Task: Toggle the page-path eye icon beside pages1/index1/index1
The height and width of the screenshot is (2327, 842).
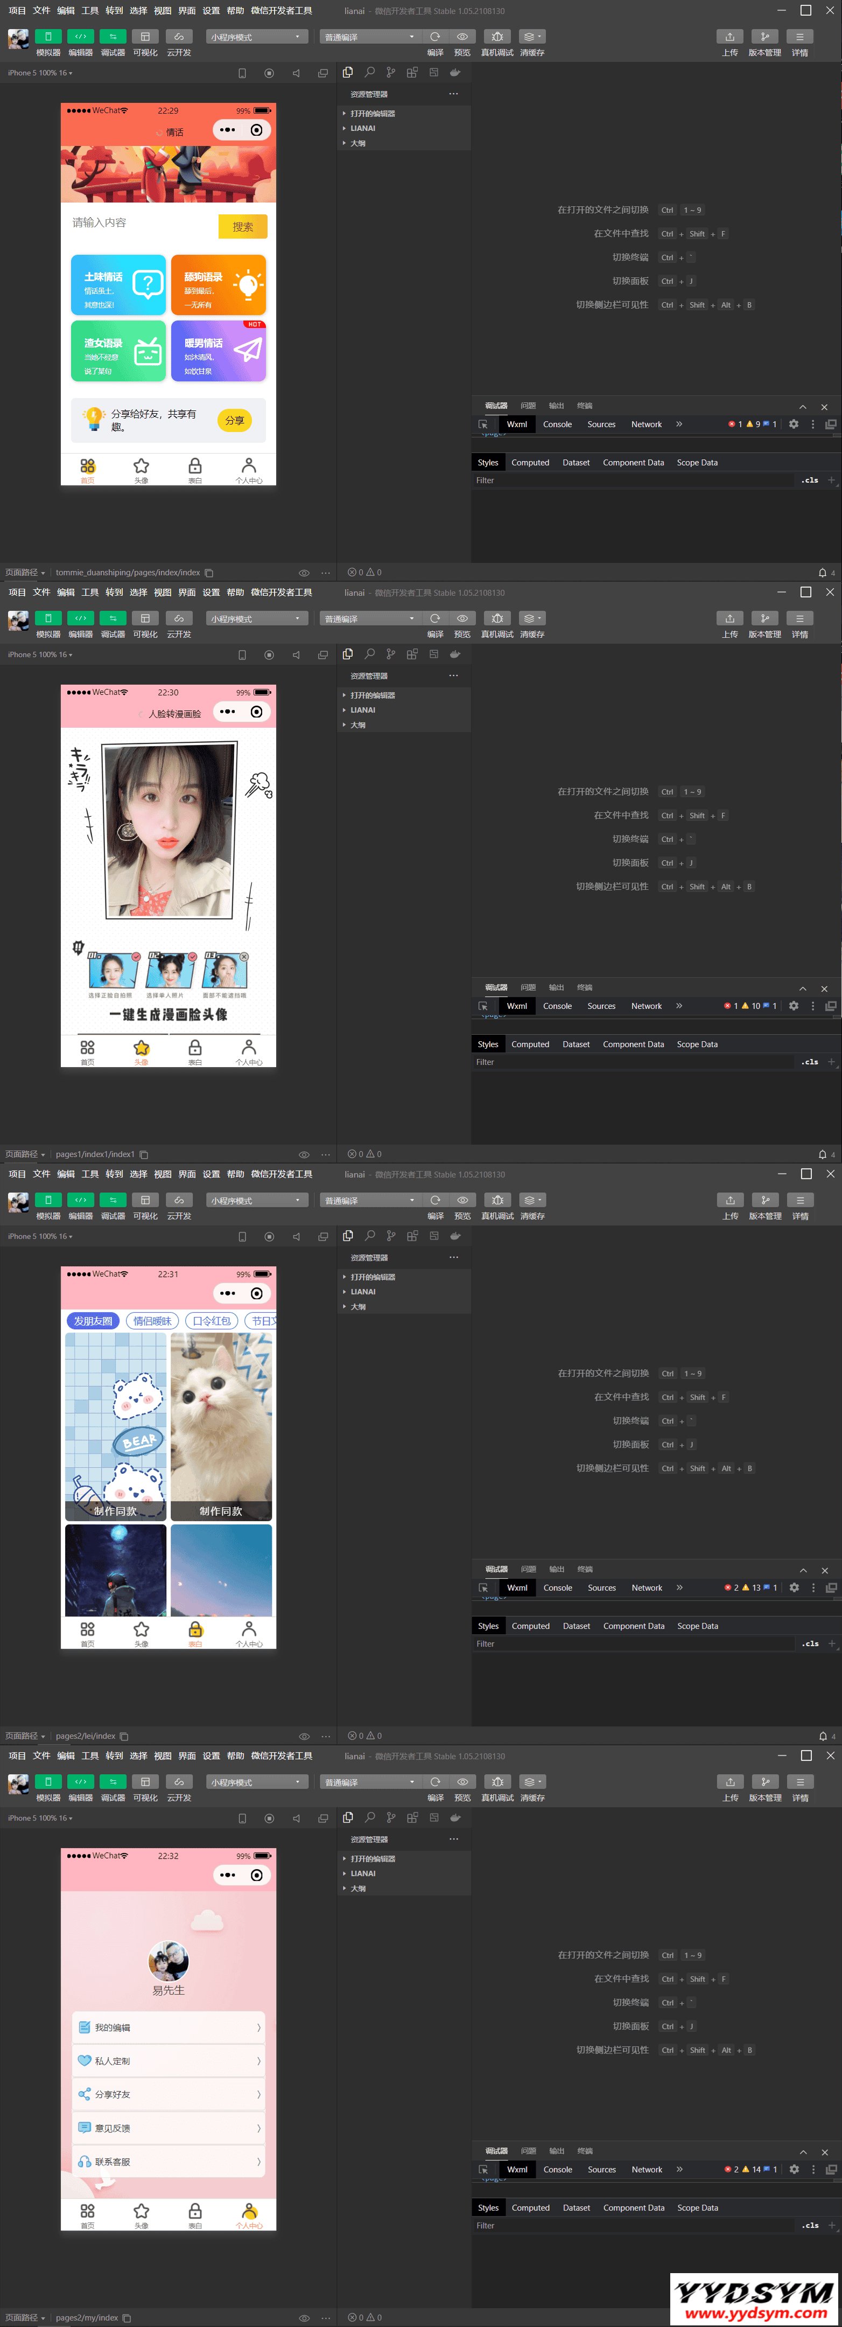Action: click(304, 1154)
